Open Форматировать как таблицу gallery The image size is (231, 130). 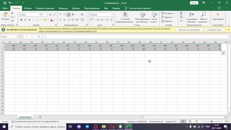(142, 17)
